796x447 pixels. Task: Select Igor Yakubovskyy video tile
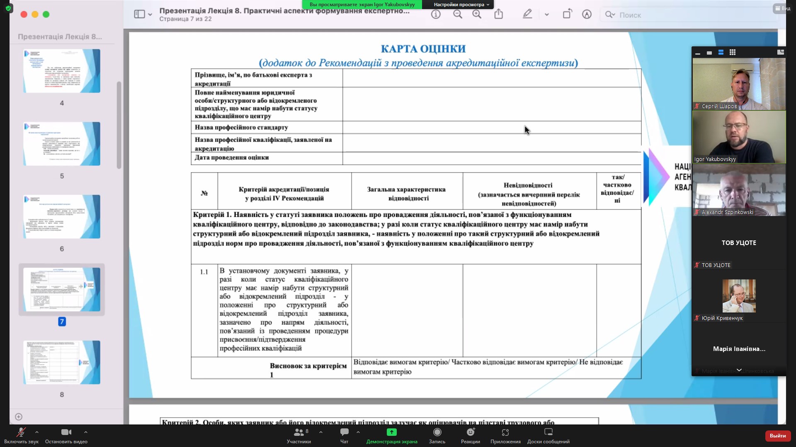[x=739, y=137]
